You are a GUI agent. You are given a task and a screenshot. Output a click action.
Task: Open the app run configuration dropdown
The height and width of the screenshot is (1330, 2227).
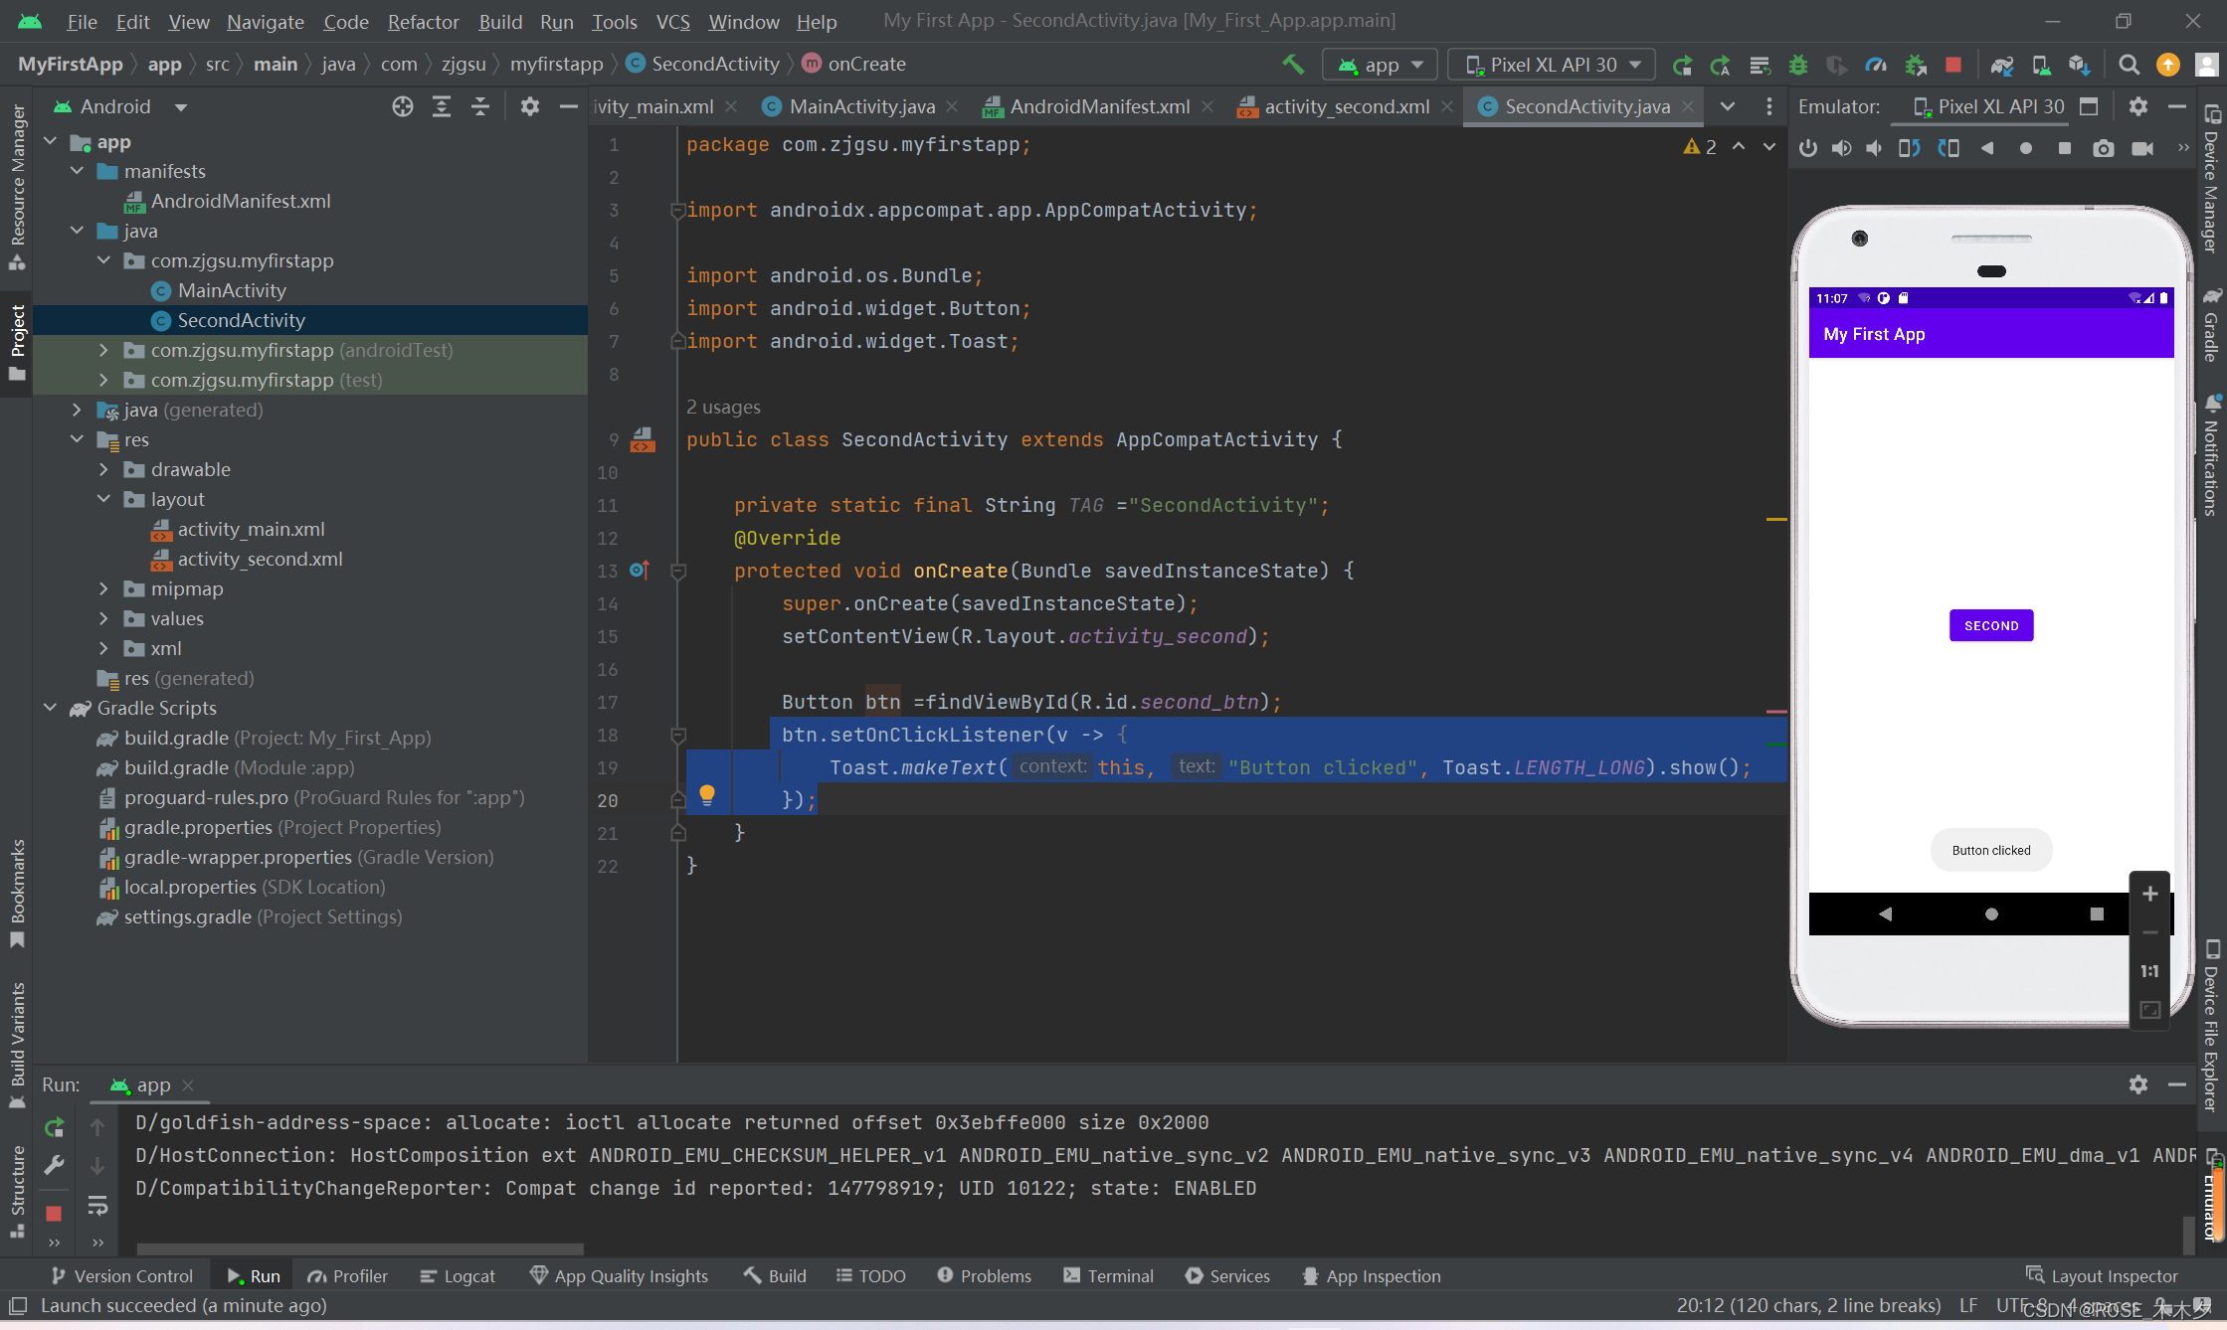coord(1381,65)
